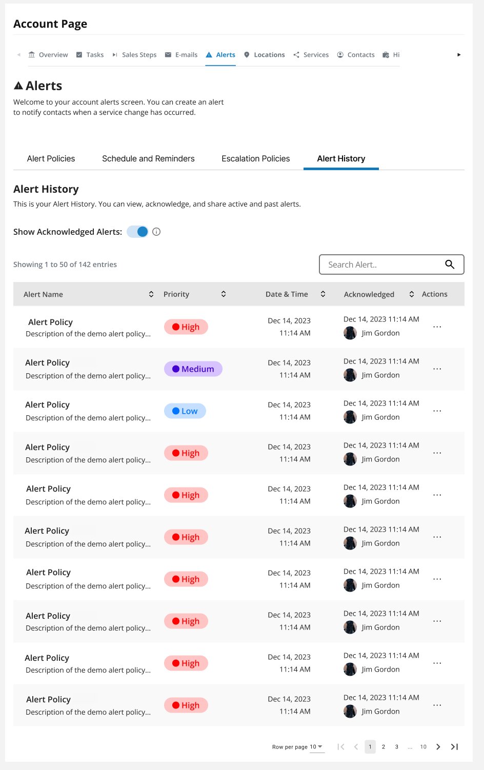Open actions menu for Low priority alert
The width and height of the screenshot is (484, 770).
pos(437,411)
